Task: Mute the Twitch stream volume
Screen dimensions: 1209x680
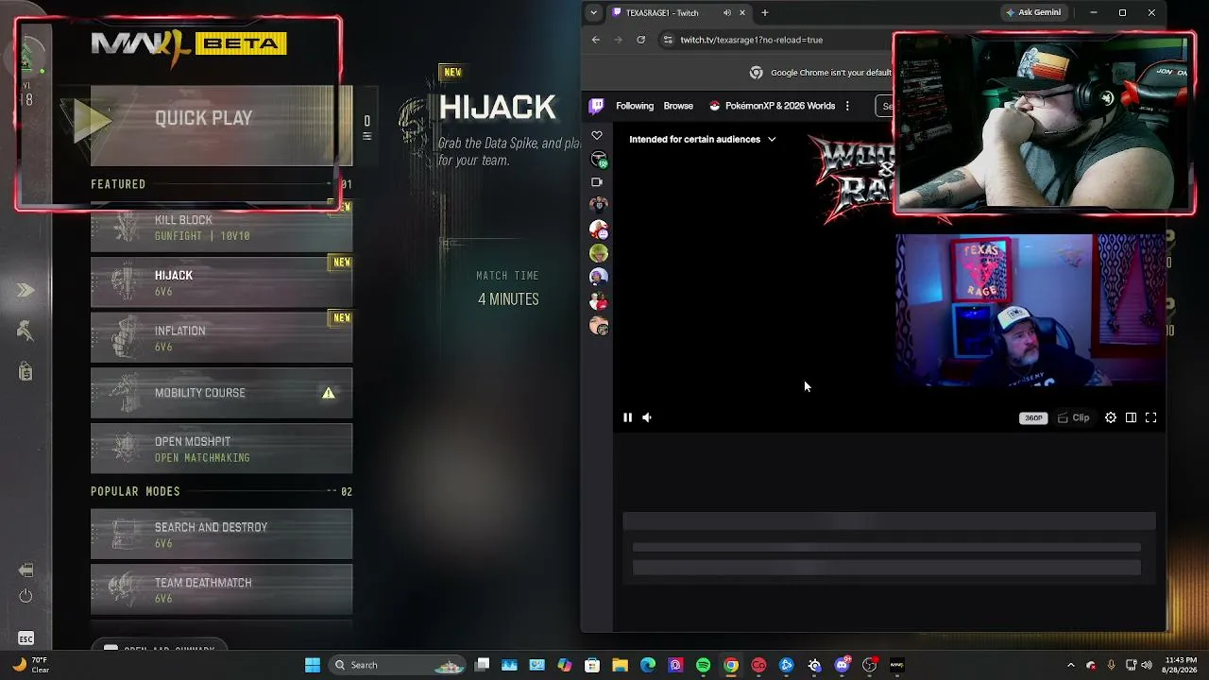Action: click(x=647, y=417)
